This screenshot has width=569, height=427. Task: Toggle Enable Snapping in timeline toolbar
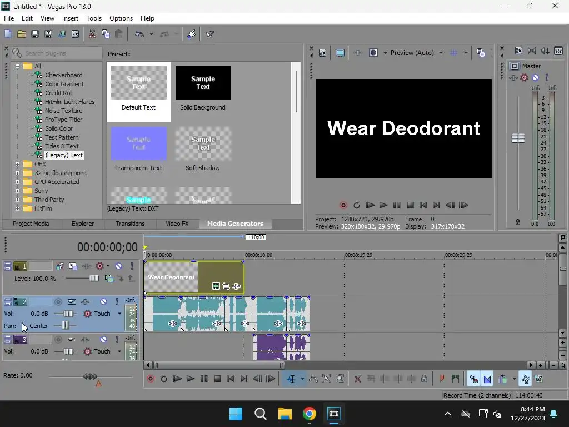(x=473, y=379)
